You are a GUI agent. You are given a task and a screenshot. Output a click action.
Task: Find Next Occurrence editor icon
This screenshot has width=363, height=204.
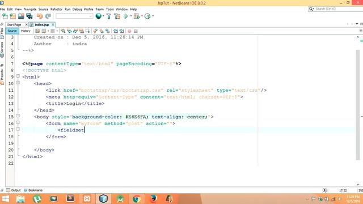coord(75,31)
